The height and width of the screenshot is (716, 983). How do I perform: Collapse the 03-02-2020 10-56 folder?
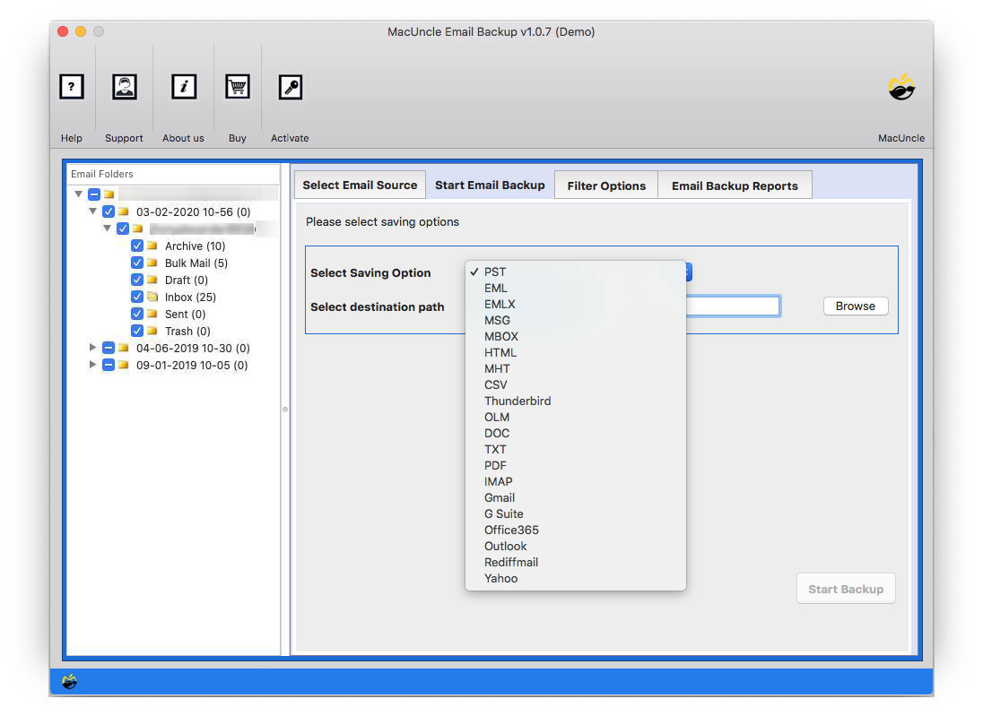point(93,211)
